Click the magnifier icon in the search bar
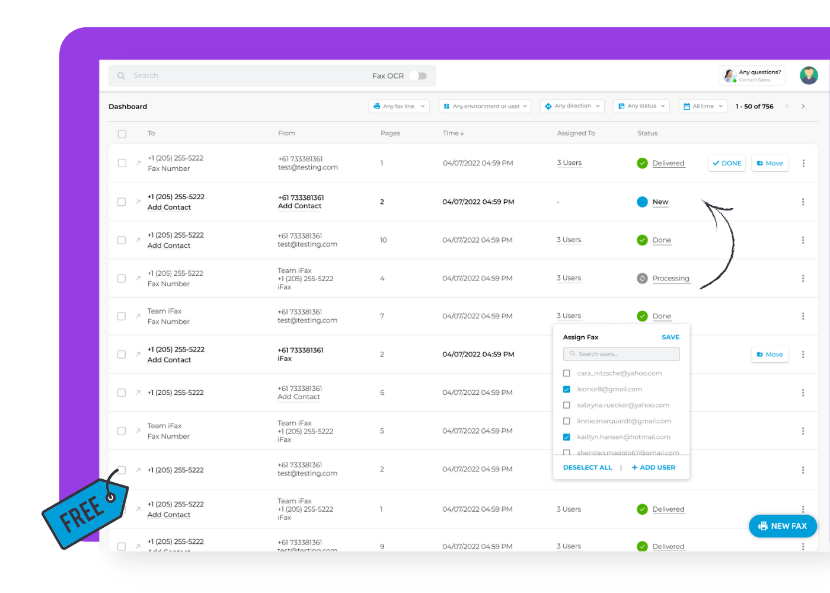The image size is (830, 593). pyautogui.click(x=121, y=76)
